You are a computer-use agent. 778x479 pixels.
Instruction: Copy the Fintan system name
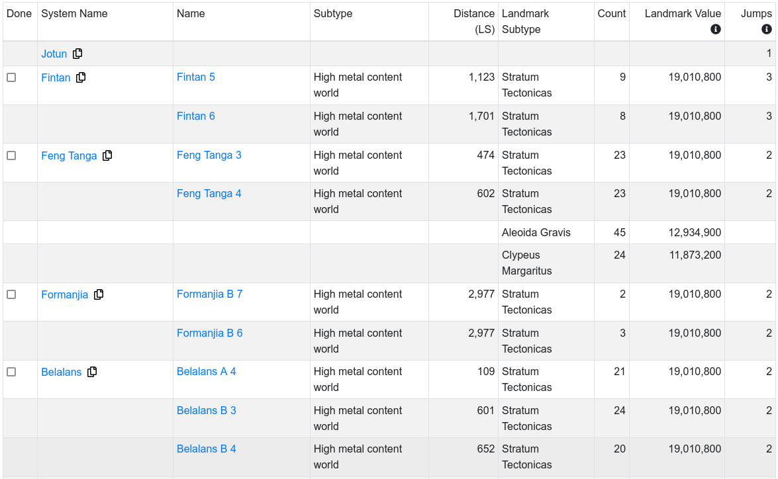pyautogui.click(x=81, y=77)
